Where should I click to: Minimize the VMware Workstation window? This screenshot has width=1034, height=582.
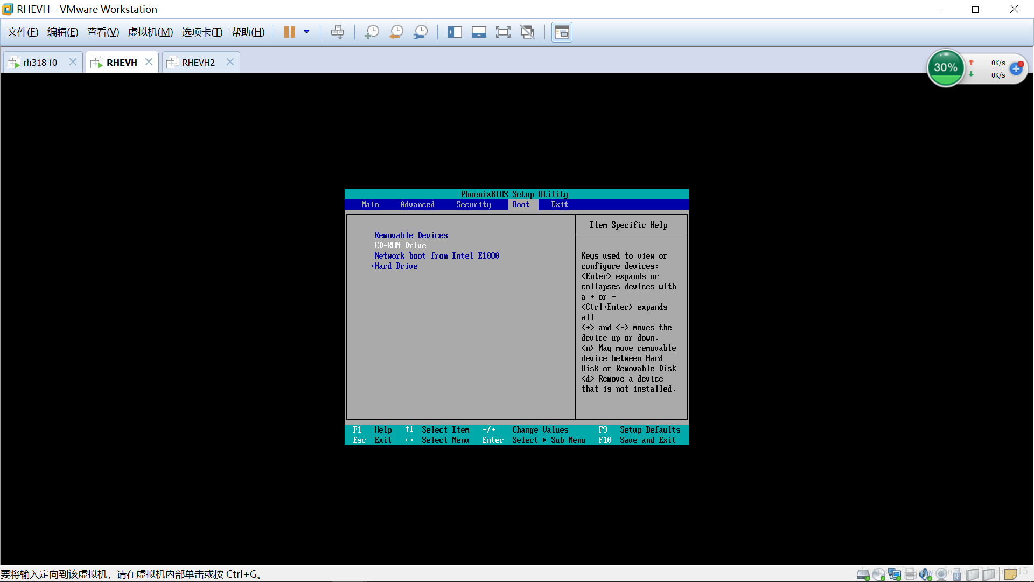pos(939,9)
